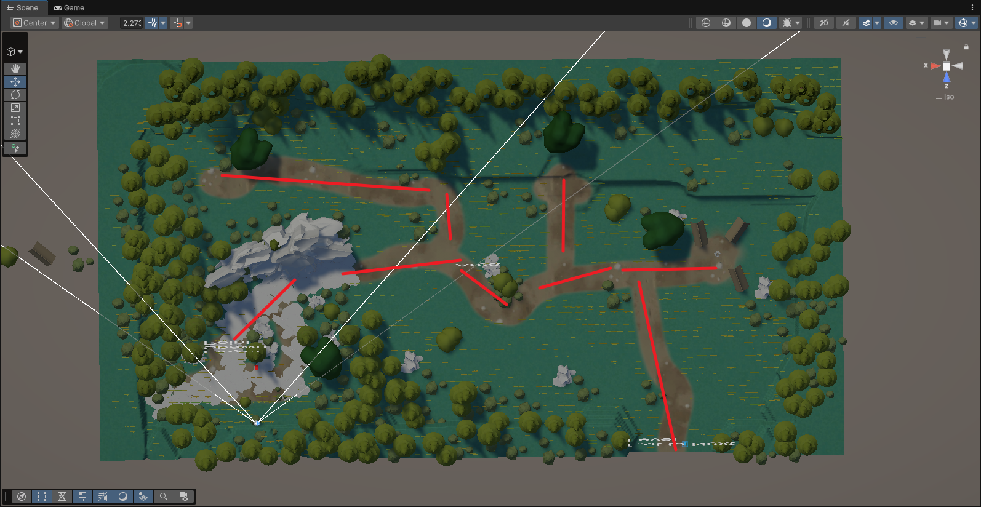Open the tool context cube dropdown
The image size is (981, 507).
(x=15, y=52)
